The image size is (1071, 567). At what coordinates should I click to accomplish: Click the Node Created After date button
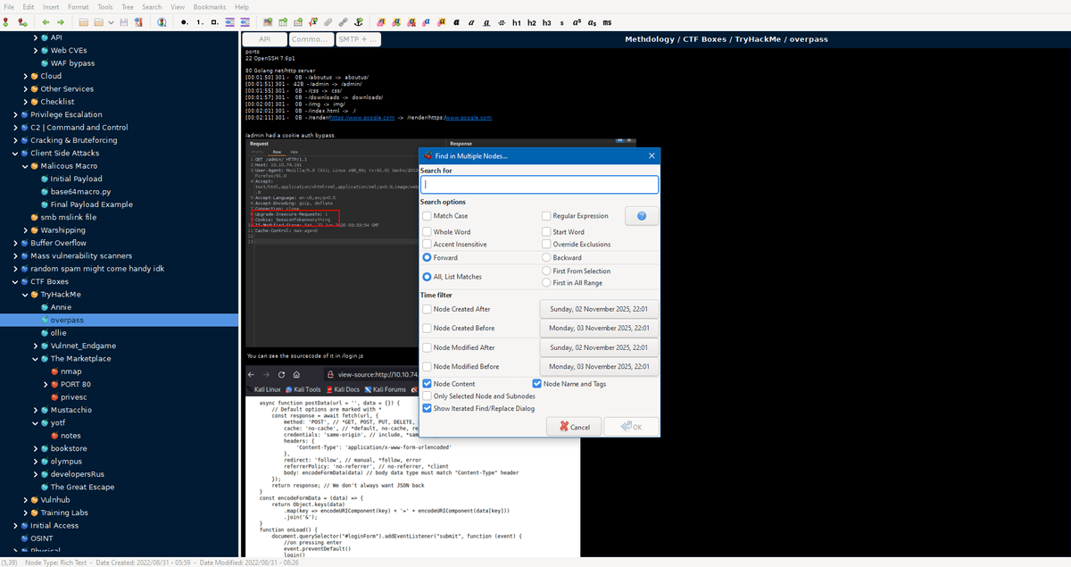pyautogui.click(x=599, y=309)
